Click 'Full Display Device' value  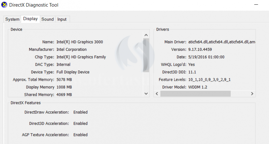pos(73,72)
